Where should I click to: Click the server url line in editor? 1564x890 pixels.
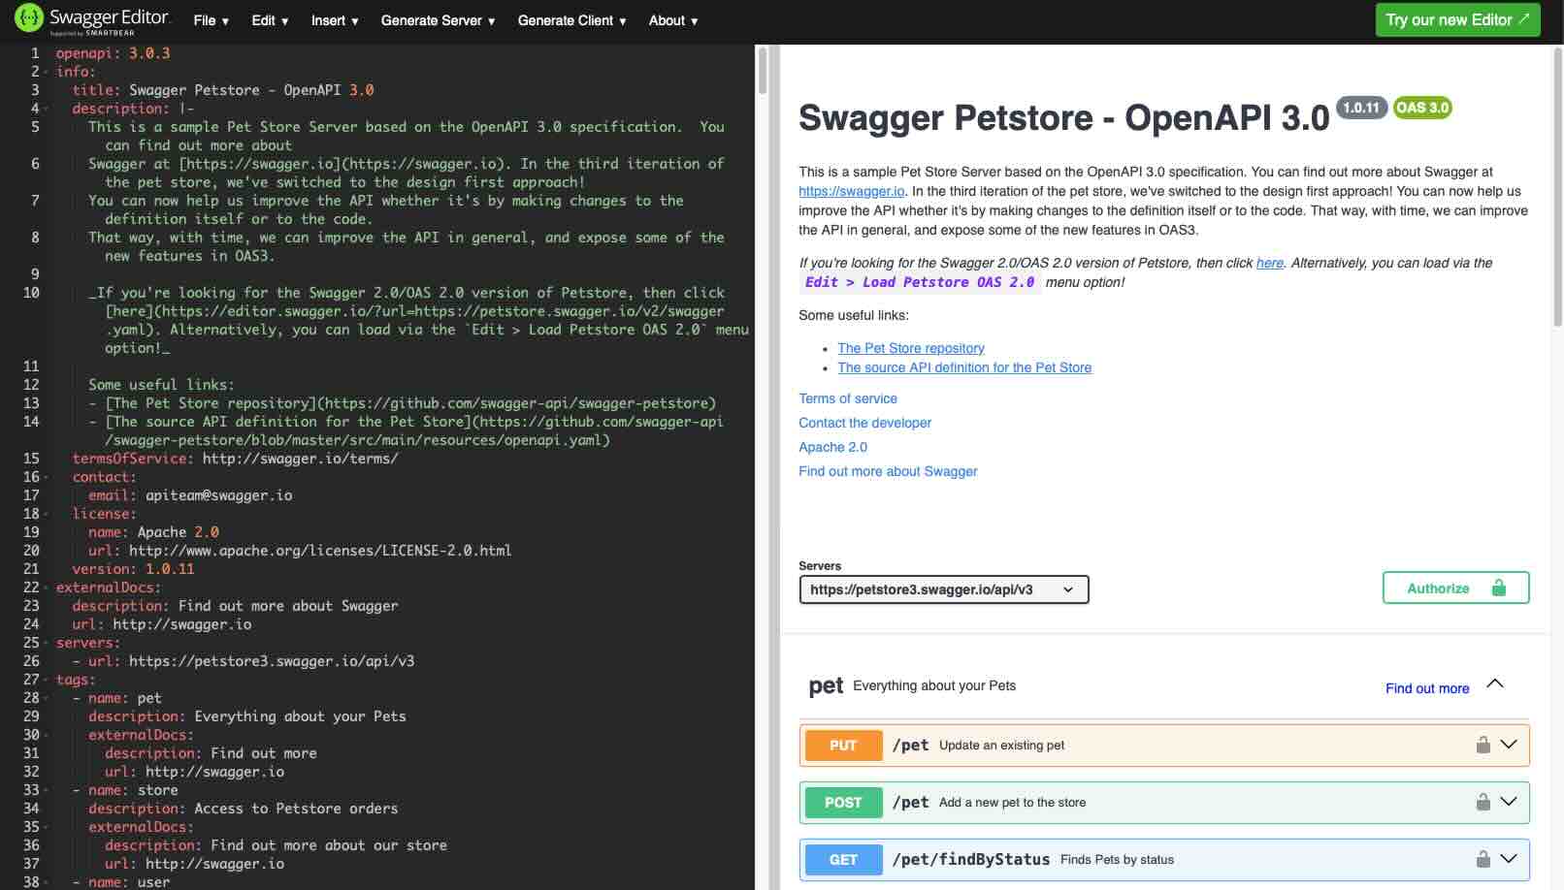coord(244,661)
